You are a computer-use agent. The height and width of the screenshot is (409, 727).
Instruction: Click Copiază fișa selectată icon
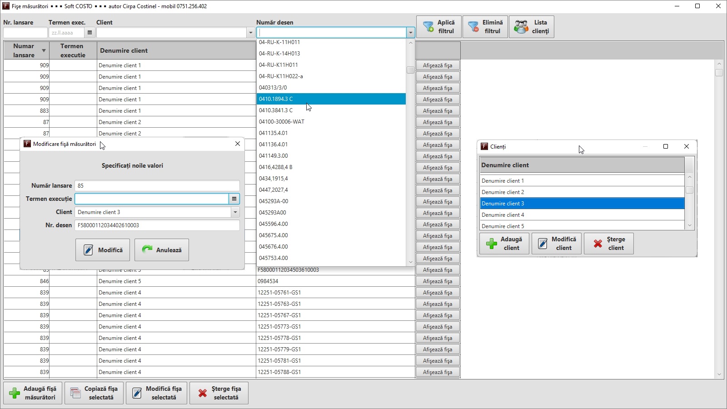click(x=76, y=393)
